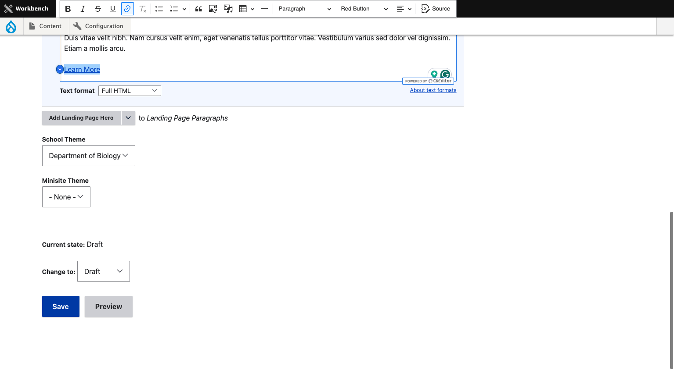Open School Theme Department of Biology dropdown
Image resolution: width=674 pixels, height=370 pixels.
point(89,156)
